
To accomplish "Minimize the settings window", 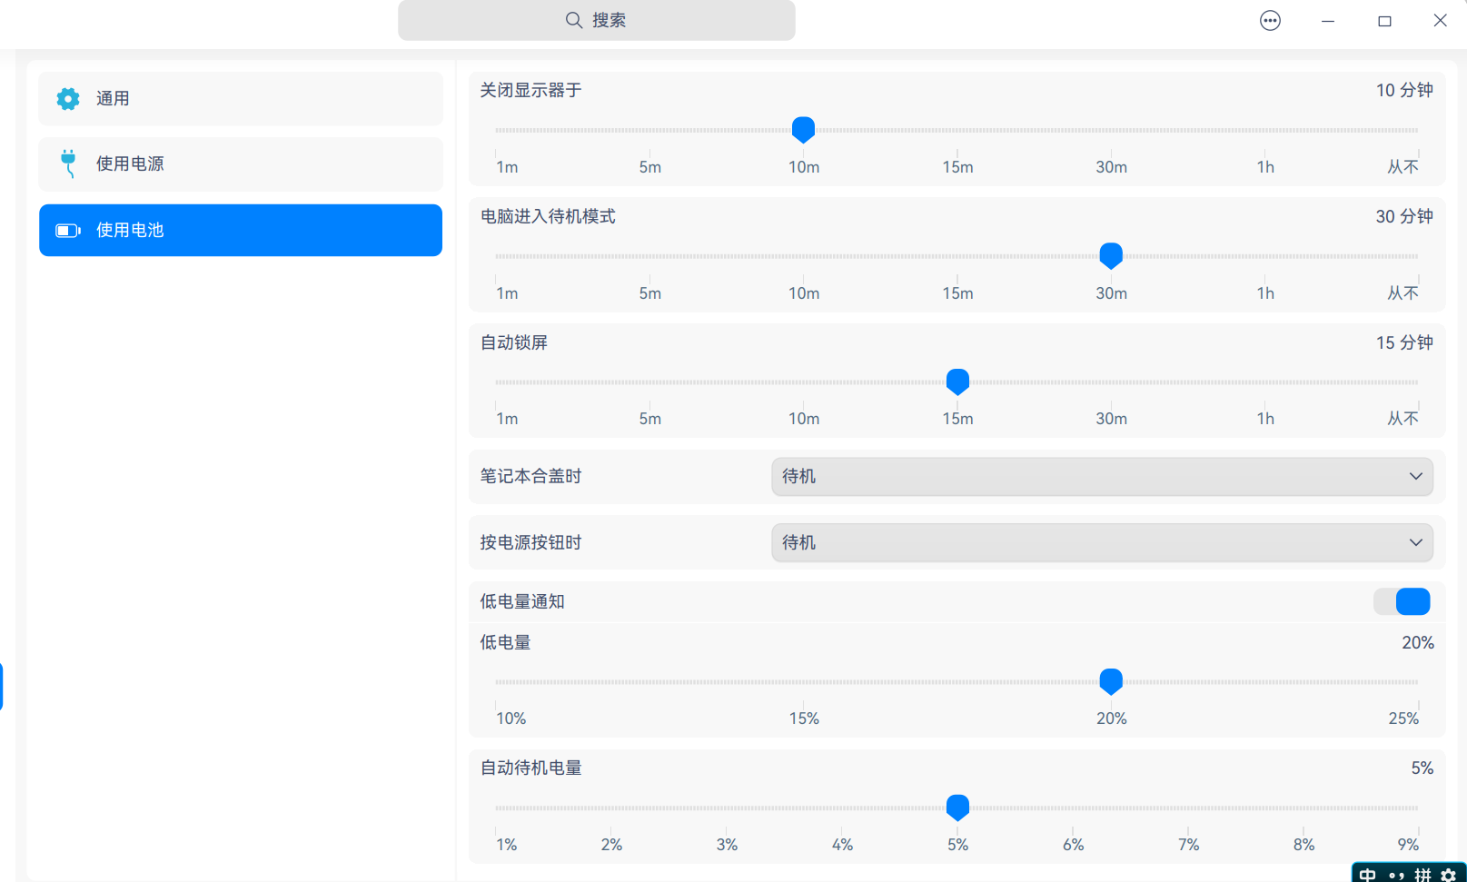I will tap(1328, 20).
